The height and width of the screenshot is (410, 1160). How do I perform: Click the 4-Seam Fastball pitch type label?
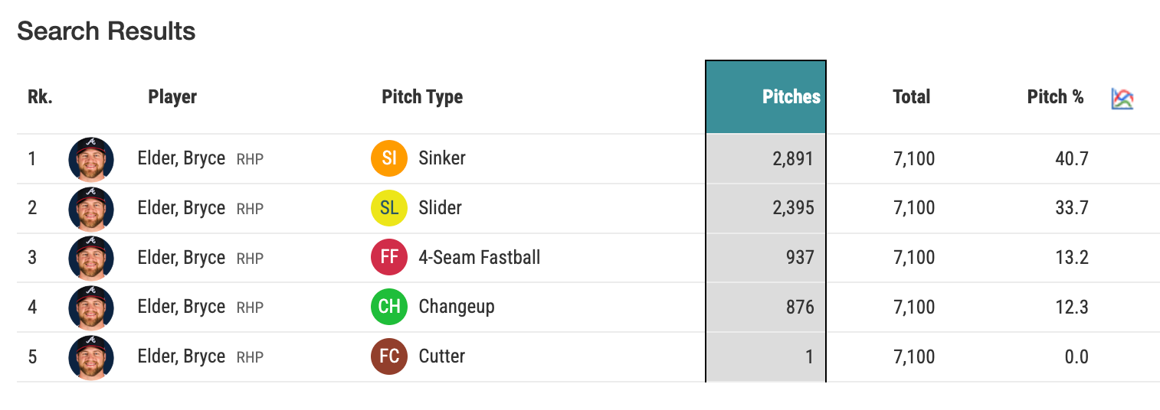480,257
